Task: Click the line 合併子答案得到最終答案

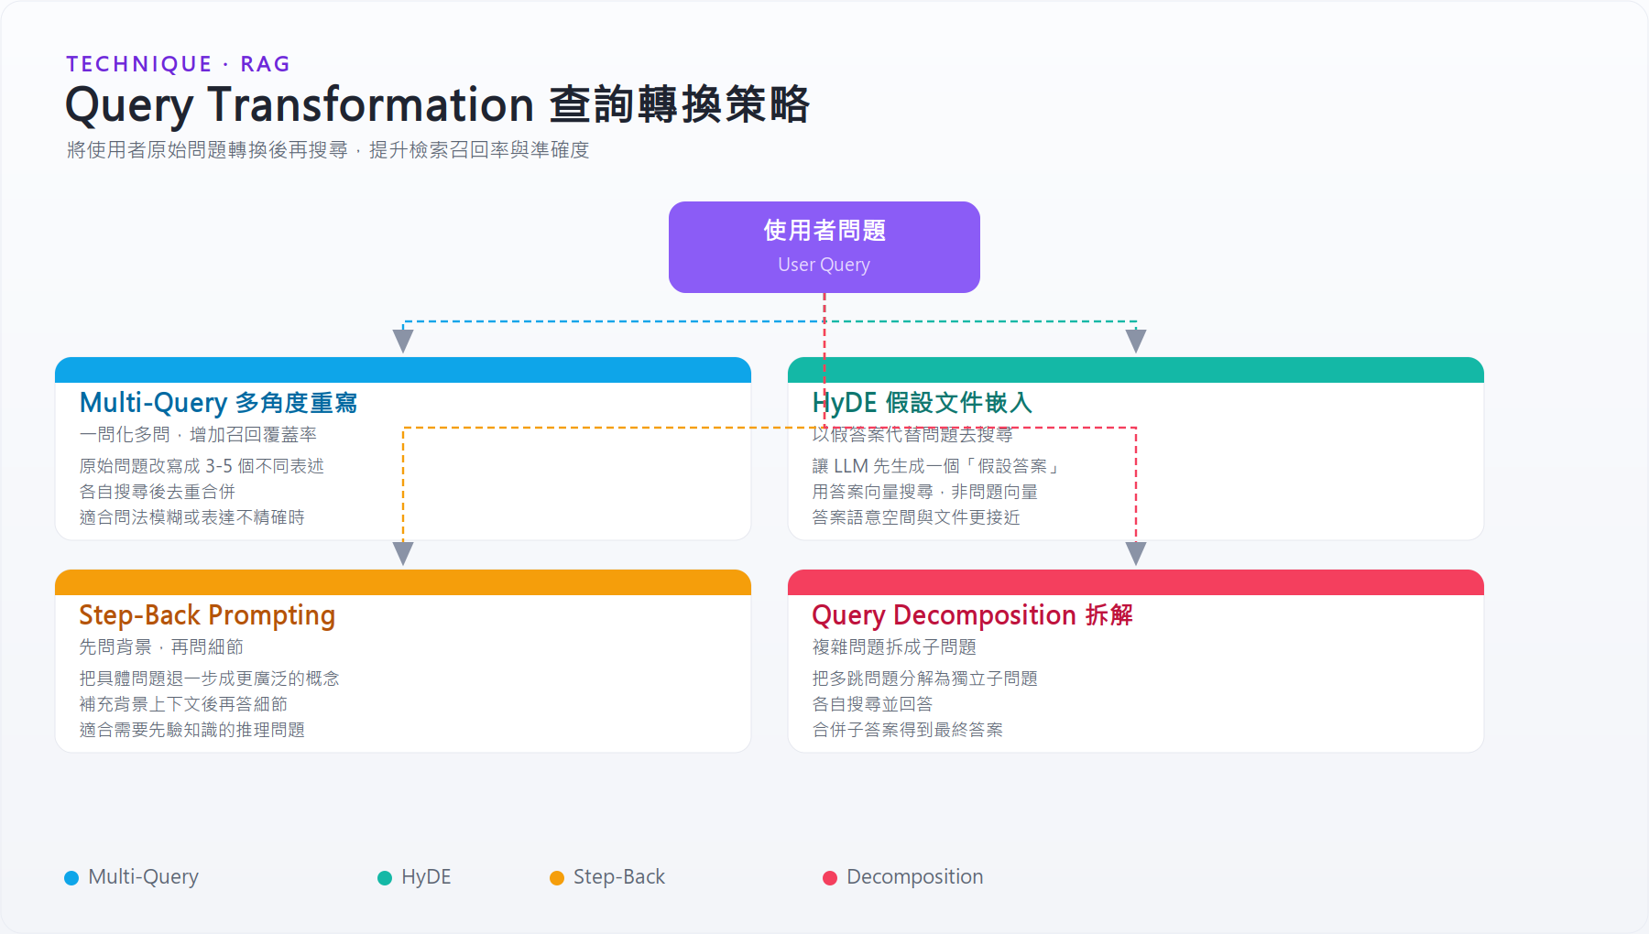Action: [908, 730]
